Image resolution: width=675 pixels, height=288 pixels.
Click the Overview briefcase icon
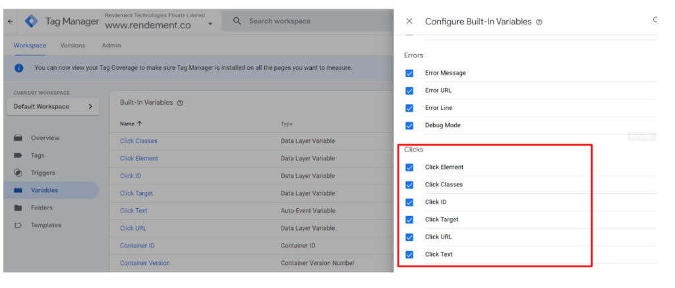(x=18, y=138)
